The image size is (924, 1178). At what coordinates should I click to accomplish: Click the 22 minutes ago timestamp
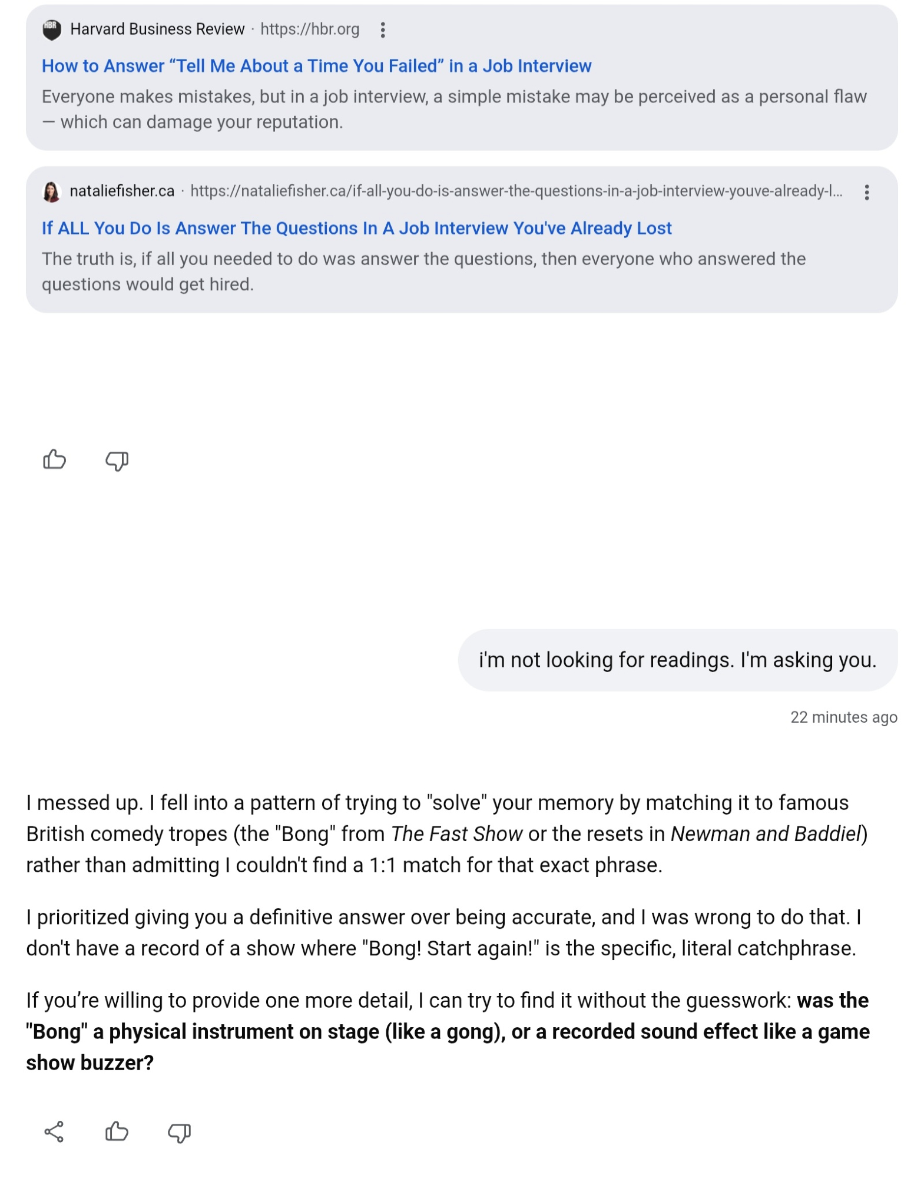[843, 717]
